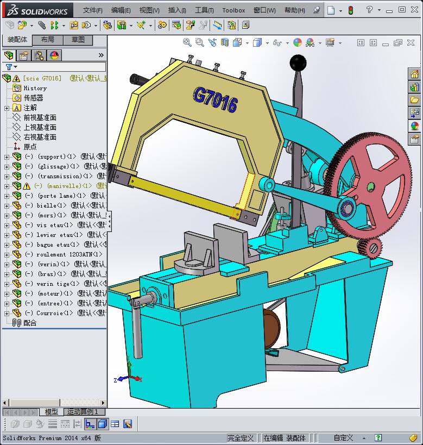Viewport: 423px width, 445px height.
Task: Click the Move Component icon
Action: coord(86,25)
